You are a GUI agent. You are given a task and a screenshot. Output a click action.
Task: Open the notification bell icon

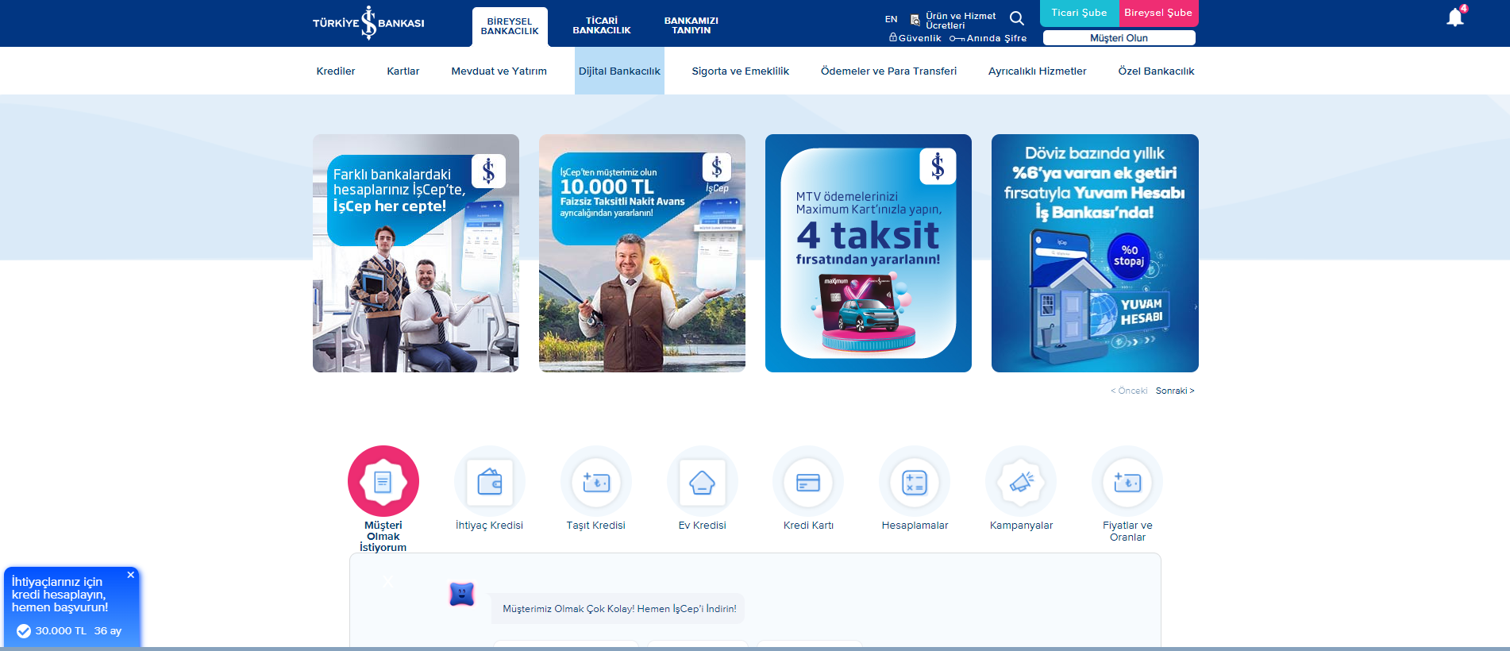coord(1455,17)
